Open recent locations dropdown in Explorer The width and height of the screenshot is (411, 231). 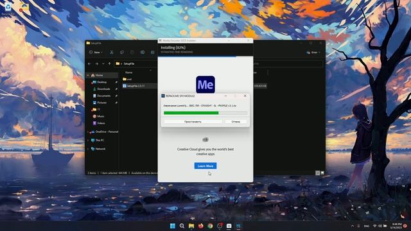pyautogui.click(x=103, y=64)
